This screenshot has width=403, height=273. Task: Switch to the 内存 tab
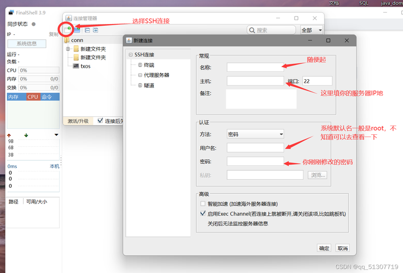point(16,97)
